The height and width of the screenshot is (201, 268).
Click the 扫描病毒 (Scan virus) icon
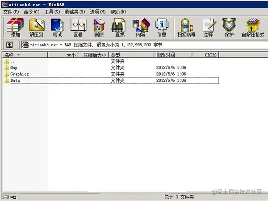point(186,25)
